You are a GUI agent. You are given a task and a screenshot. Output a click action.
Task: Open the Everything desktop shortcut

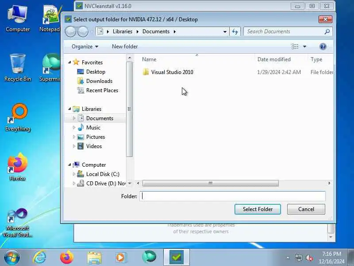[18, 117]
